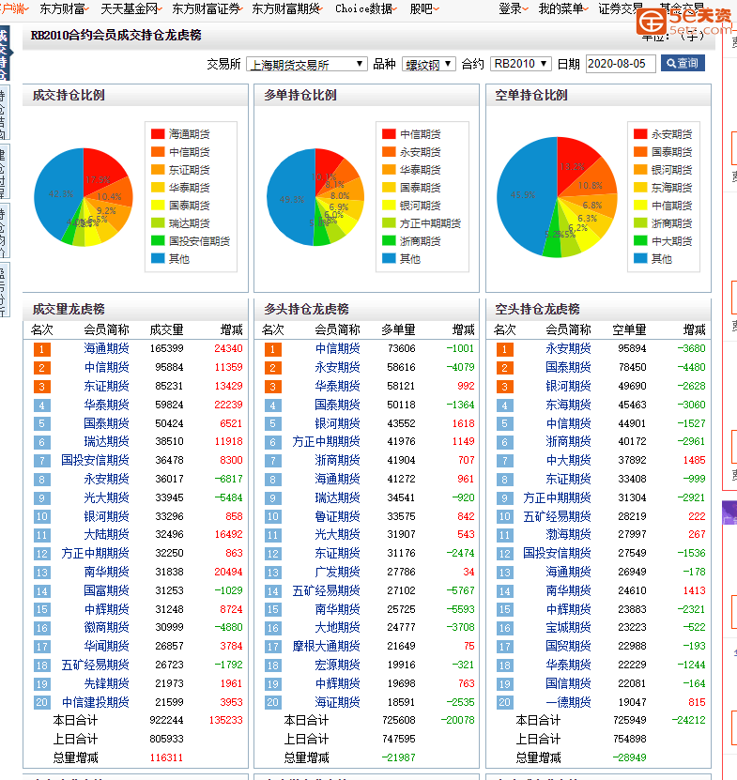The width and height of the screenshot is (737, 780).
Task: Click rank 1 badge in 成交量龙虎榜 table
Action: pos(41,349)
